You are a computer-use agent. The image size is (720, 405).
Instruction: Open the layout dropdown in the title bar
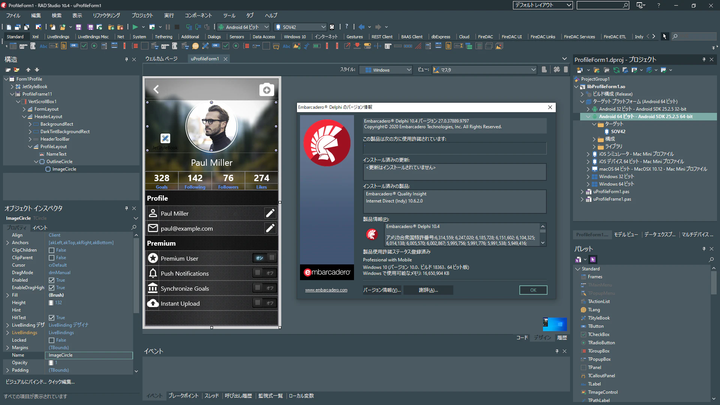543,5
